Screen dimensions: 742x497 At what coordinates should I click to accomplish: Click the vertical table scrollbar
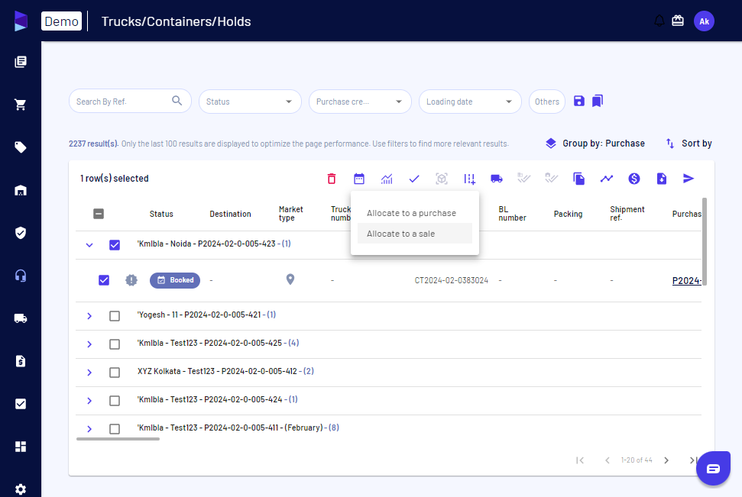704,242
